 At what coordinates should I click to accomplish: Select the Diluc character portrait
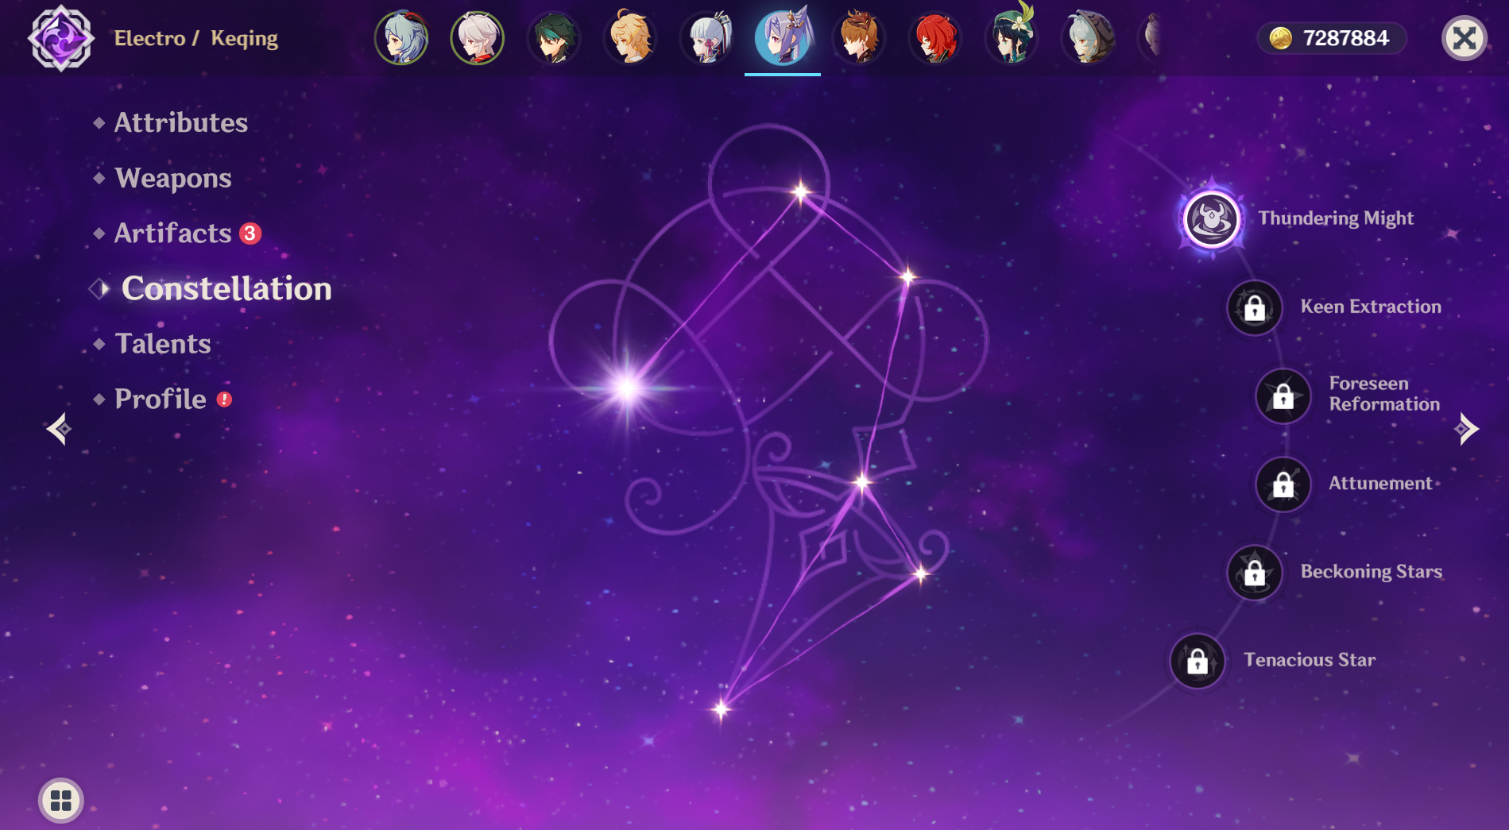click(x=935, y=37)
